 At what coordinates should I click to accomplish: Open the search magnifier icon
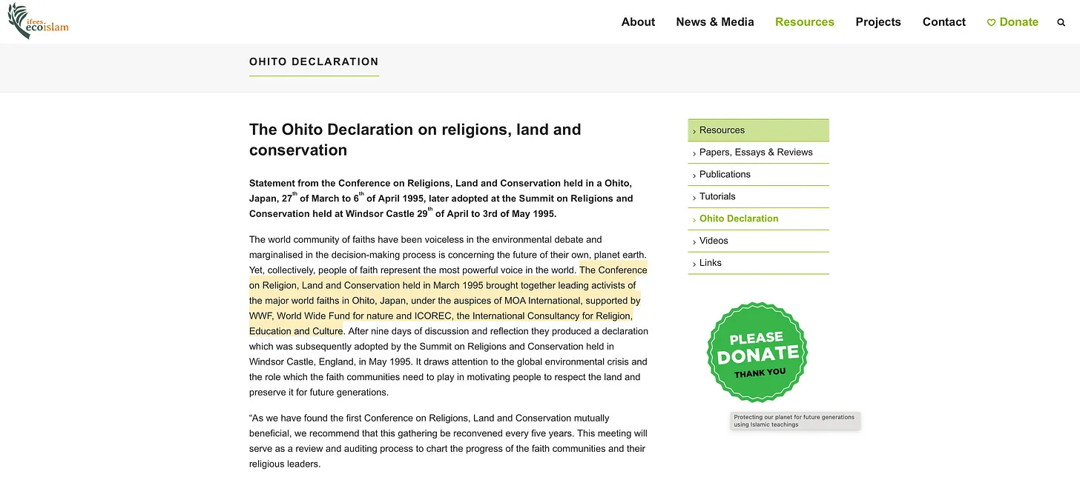1061,22
